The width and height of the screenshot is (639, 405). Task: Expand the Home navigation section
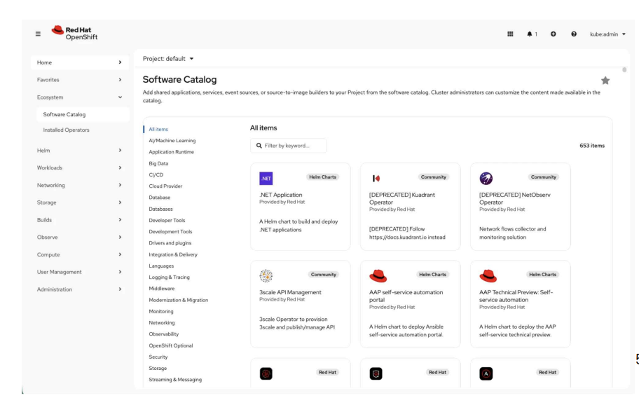coord(79,62)
